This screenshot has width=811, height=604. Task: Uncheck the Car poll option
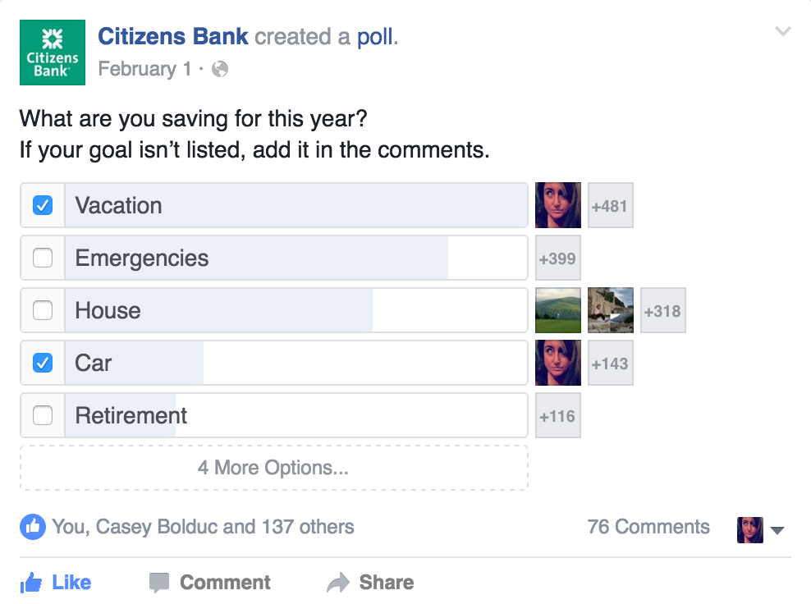pyautogui.click(x=43, y=363)
